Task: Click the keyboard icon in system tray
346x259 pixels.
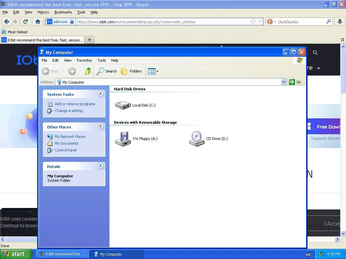Action: point(308,254)
